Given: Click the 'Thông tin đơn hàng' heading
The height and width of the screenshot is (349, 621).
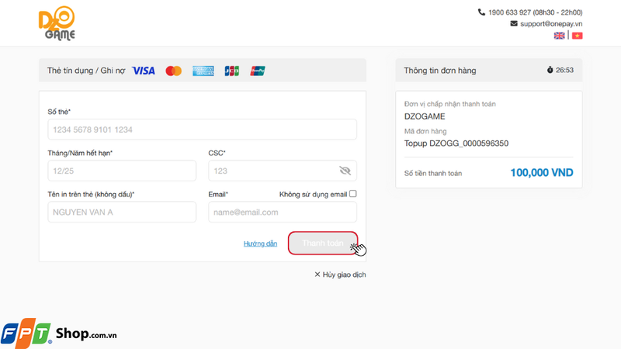Looking at the screenshot, I should tap(440, 71).
